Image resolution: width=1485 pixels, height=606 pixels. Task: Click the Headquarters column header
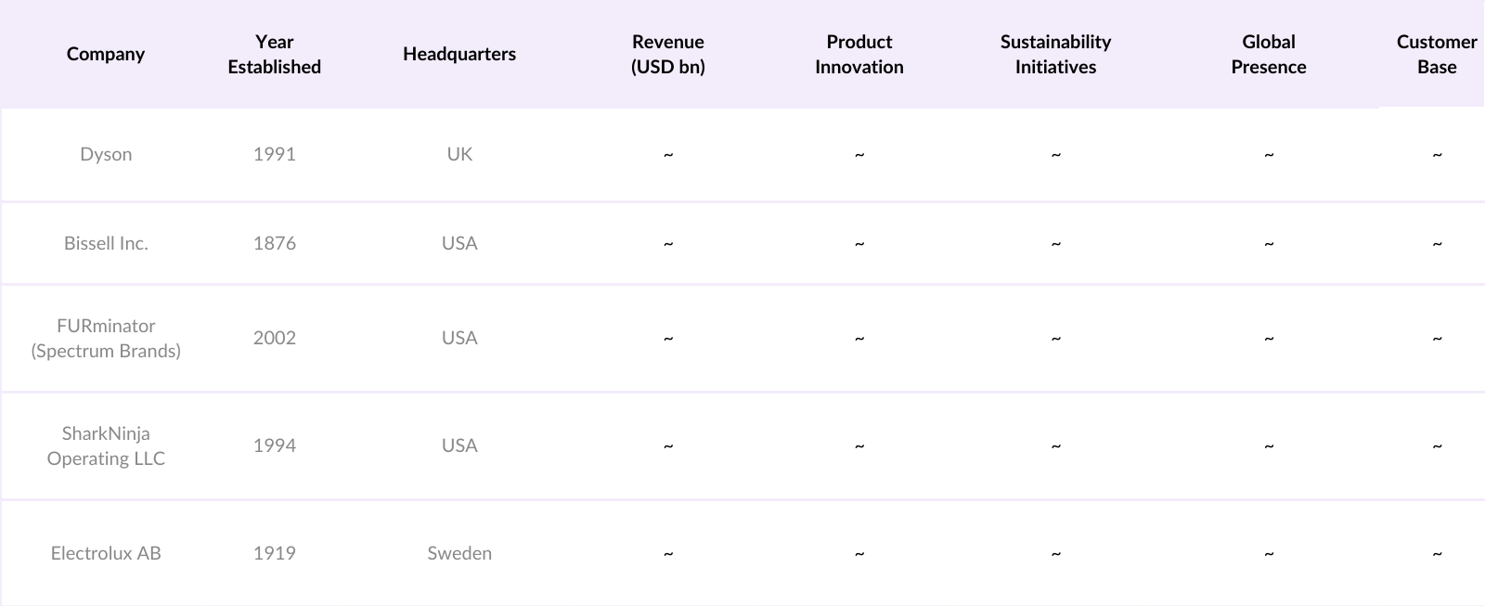459,54
